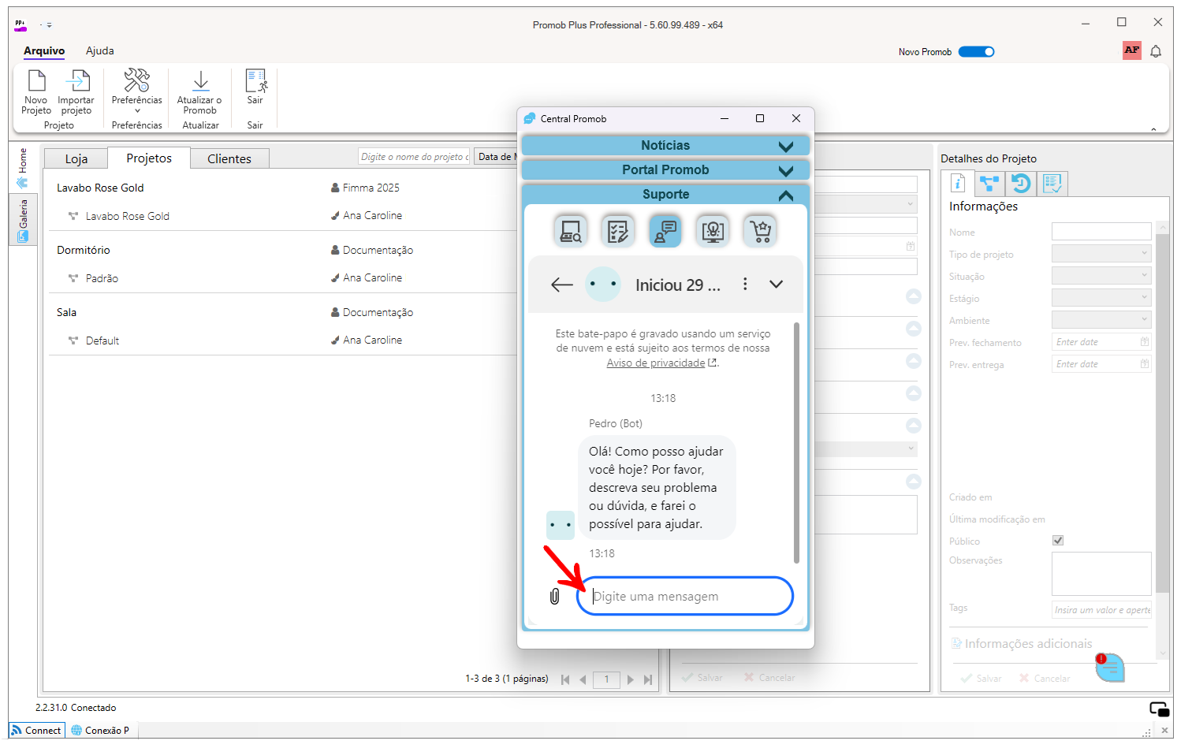The width and height of the screenshot is (1177, 748).
Task: Click the Nome field in Informações
Action: click(x=1101, y=232)
